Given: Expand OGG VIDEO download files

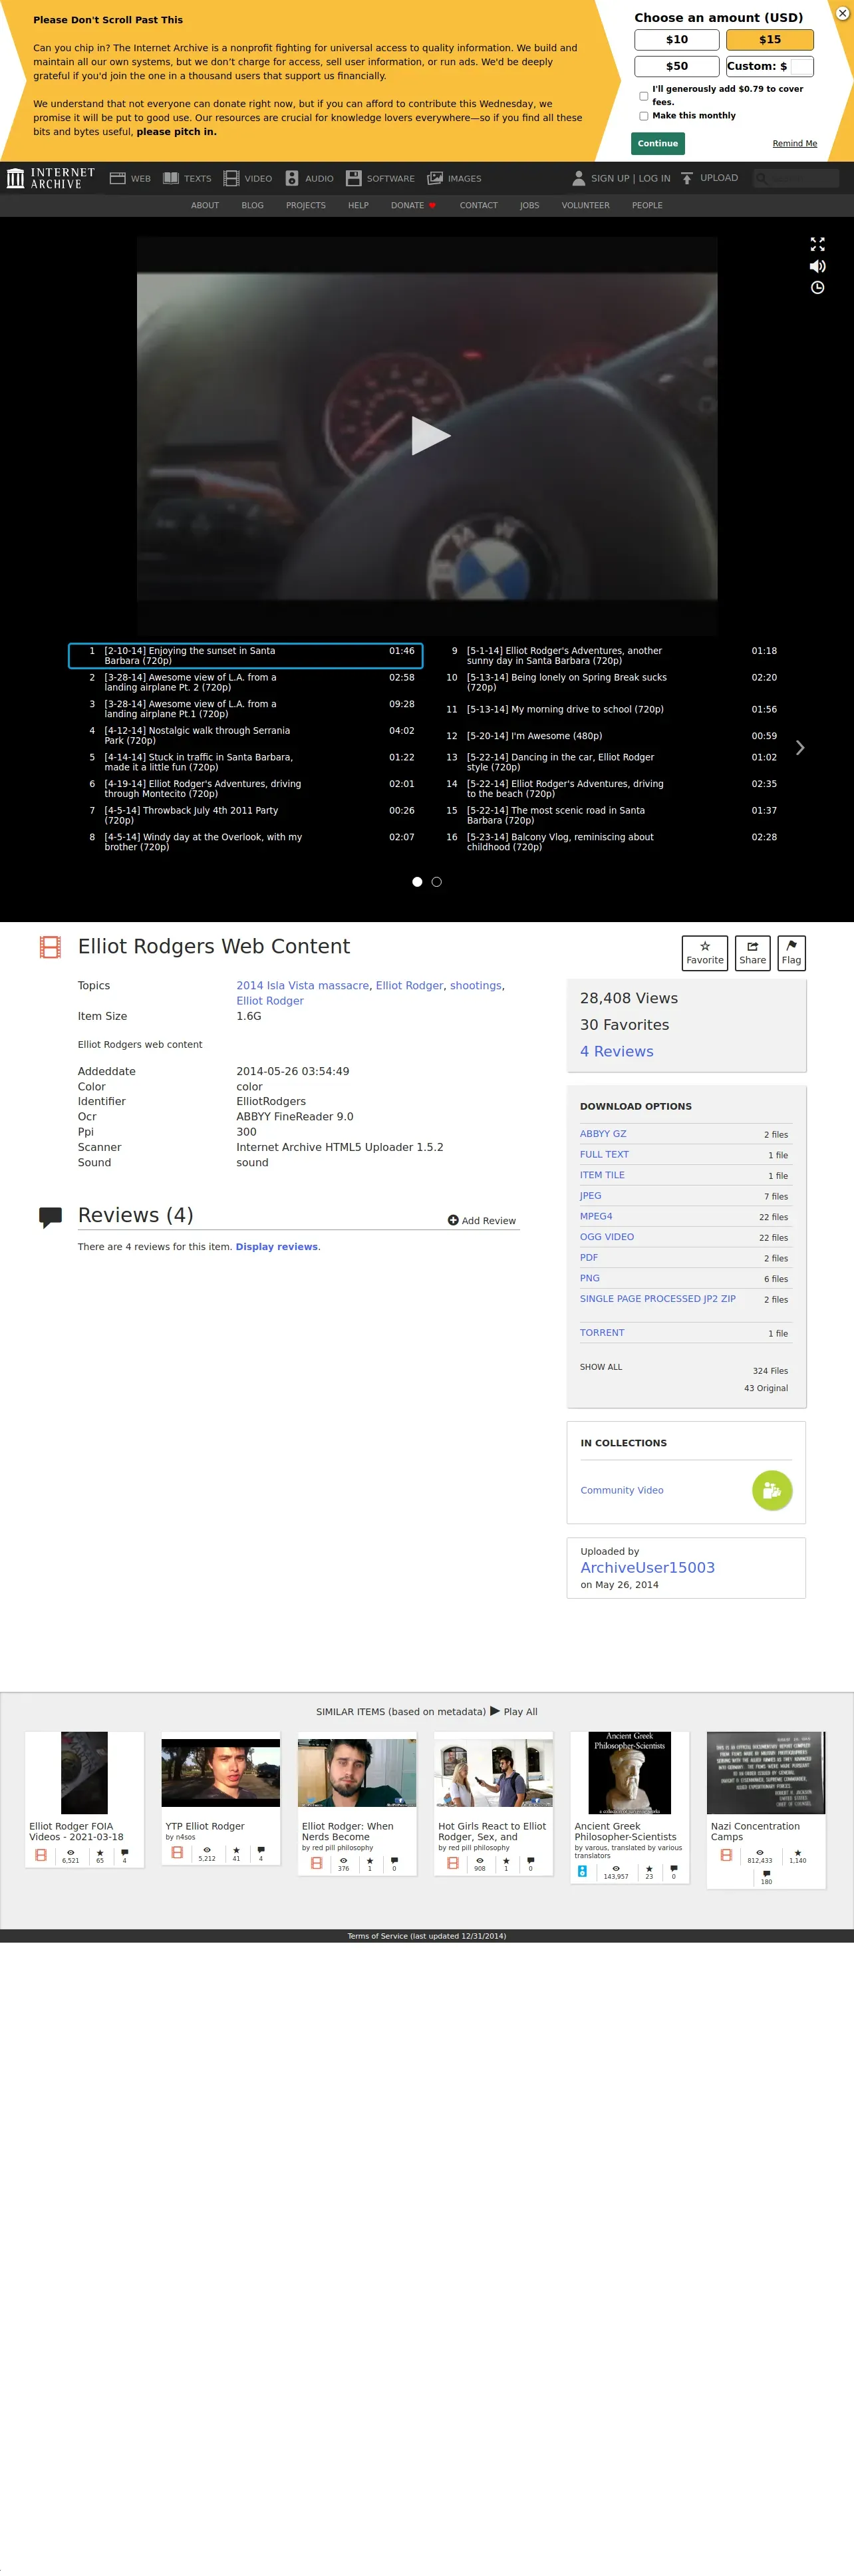Looking at the screenshot, I should 607,1237.
